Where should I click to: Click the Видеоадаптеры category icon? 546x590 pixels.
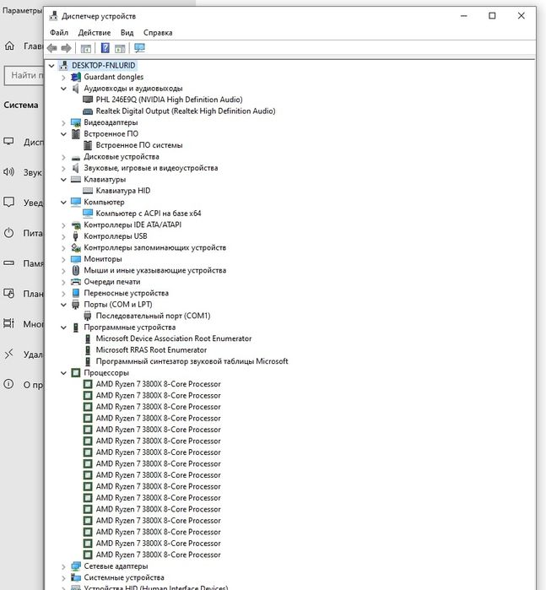click(76, 122)
